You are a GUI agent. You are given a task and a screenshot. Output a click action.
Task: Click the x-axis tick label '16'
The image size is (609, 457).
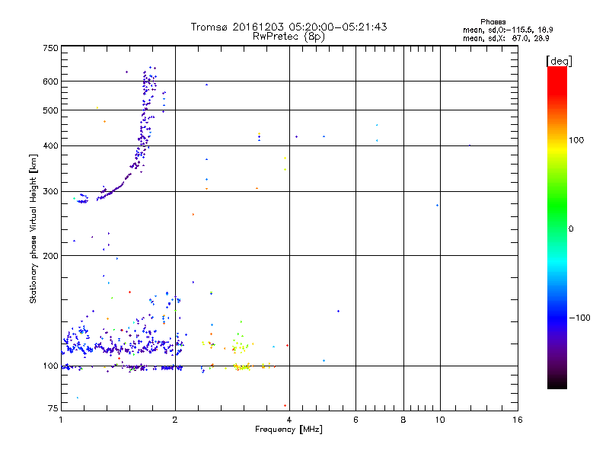pos(518,420)
